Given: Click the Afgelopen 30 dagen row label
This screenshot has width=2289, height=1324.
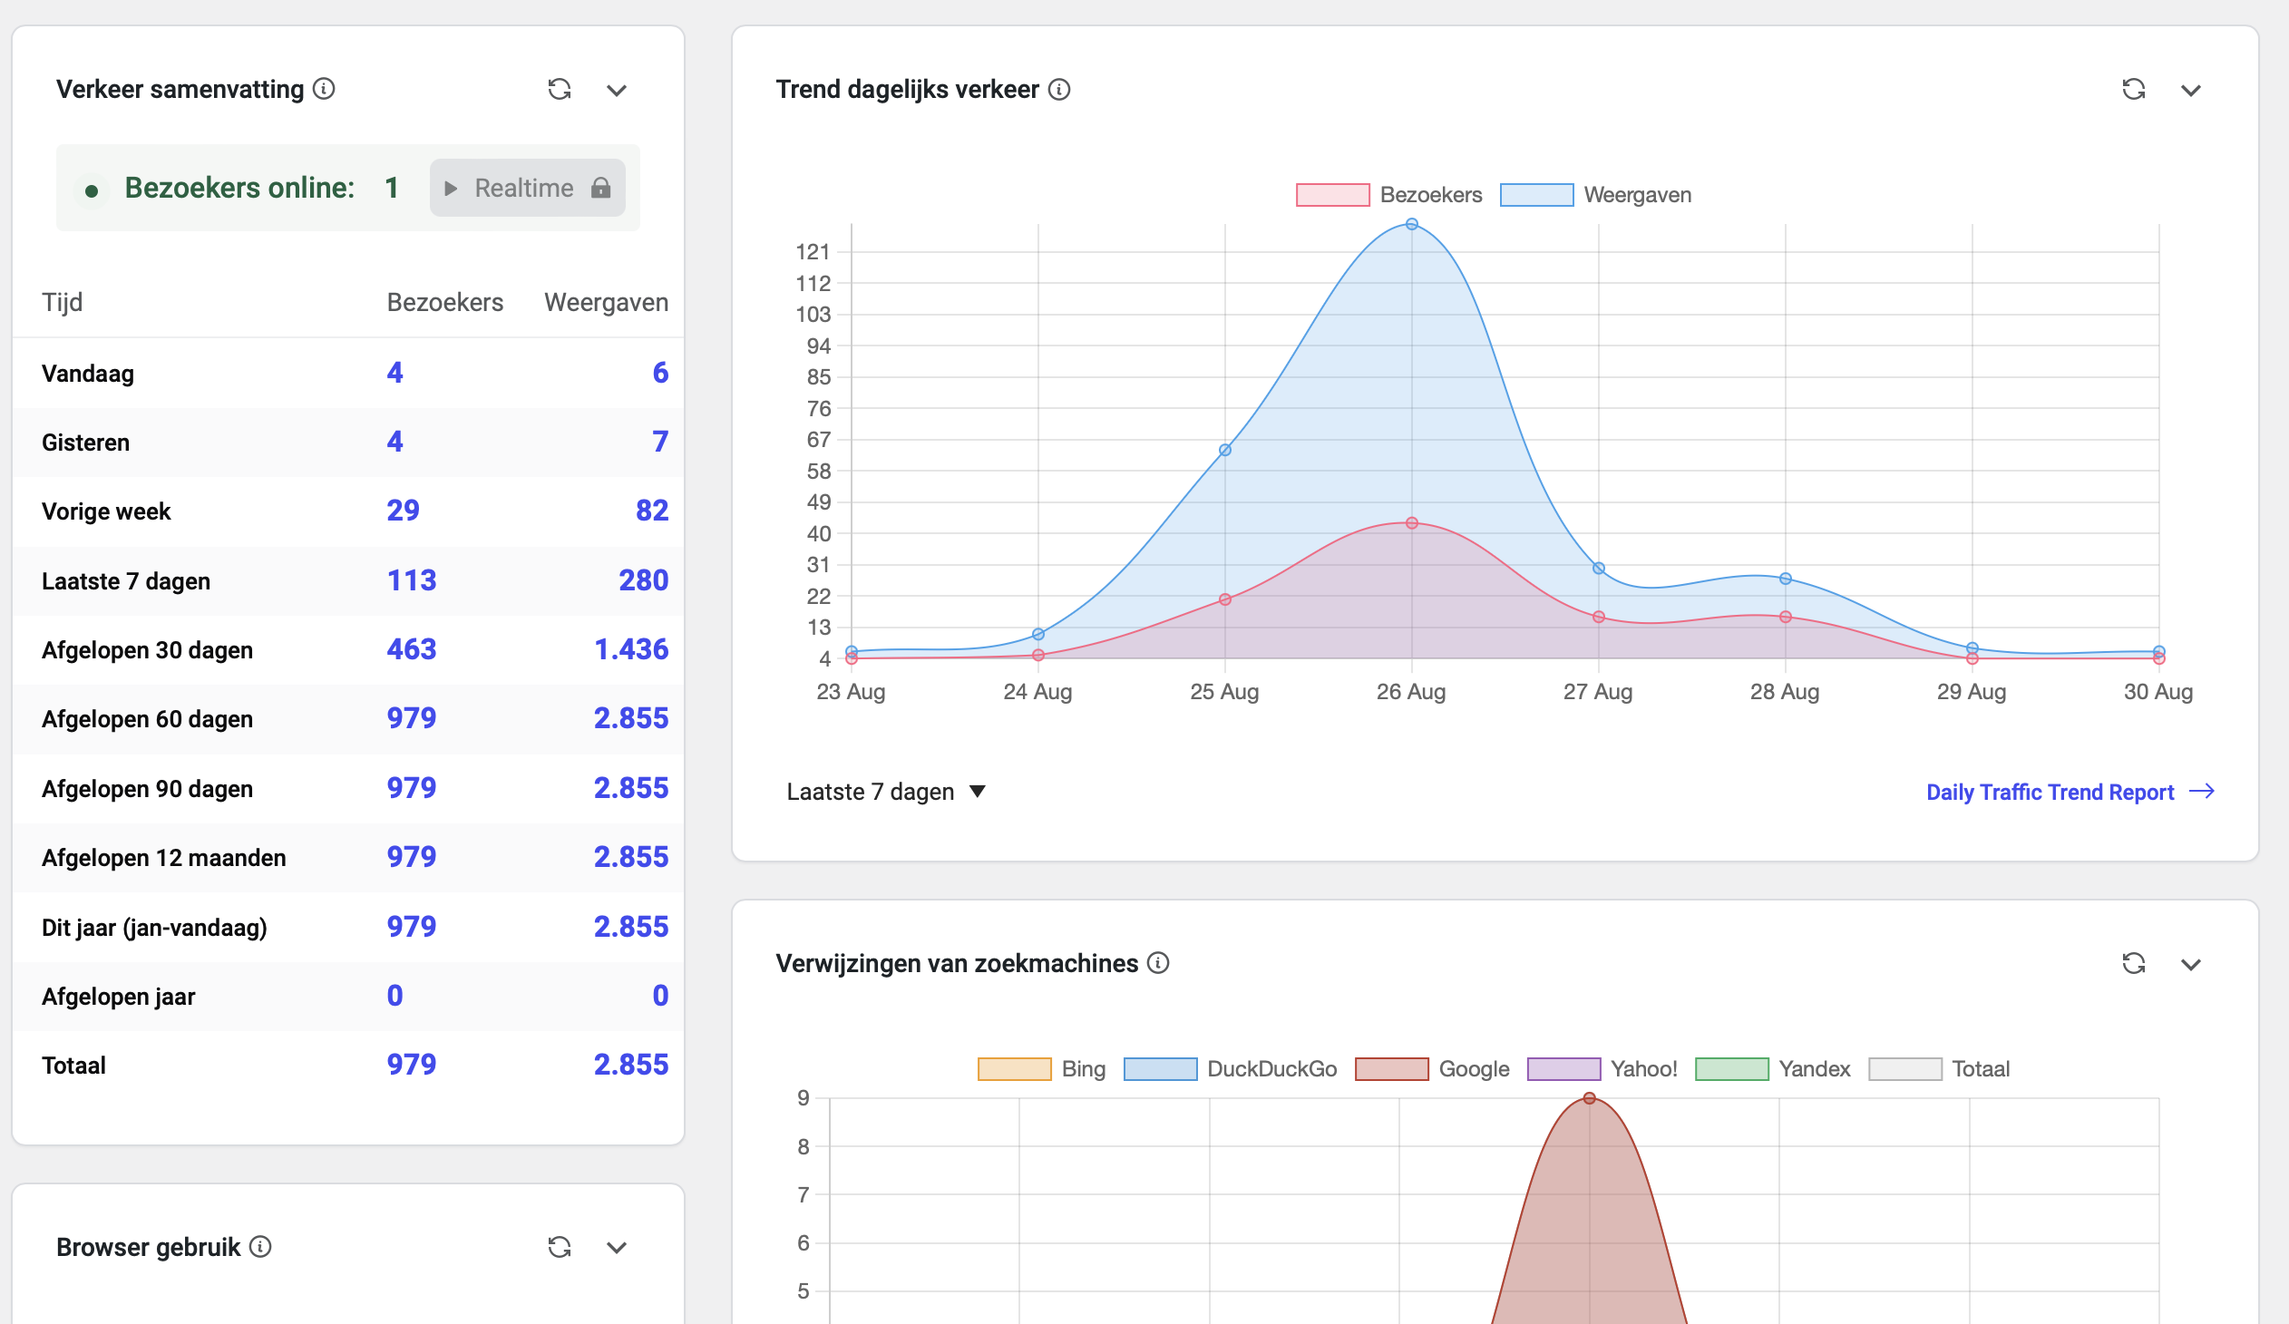Looking at the screenshot, I should tap(147, 650).
